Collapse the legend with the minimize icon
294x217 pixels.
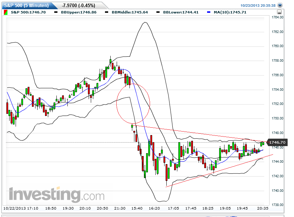pos(279,12)
